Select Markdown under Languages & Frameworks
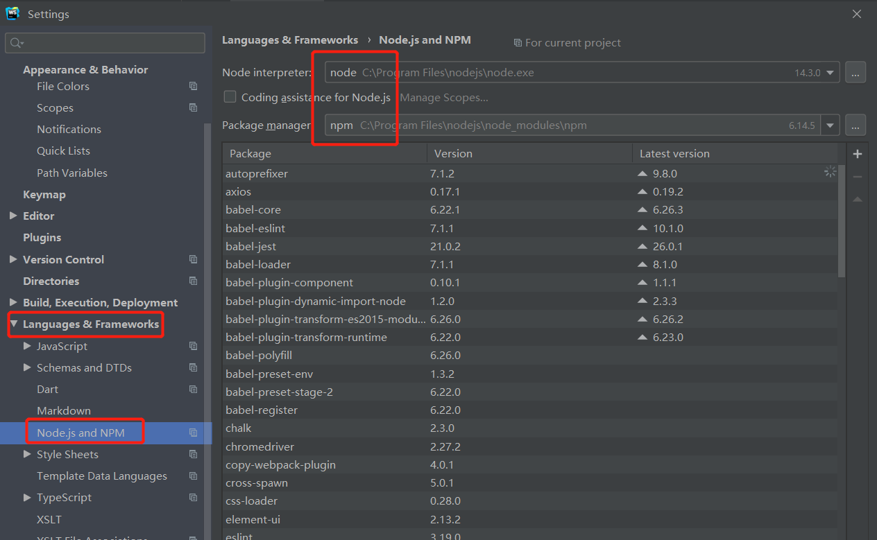The width and height of the screenshot is (877, 540). (x=64, y=411)
